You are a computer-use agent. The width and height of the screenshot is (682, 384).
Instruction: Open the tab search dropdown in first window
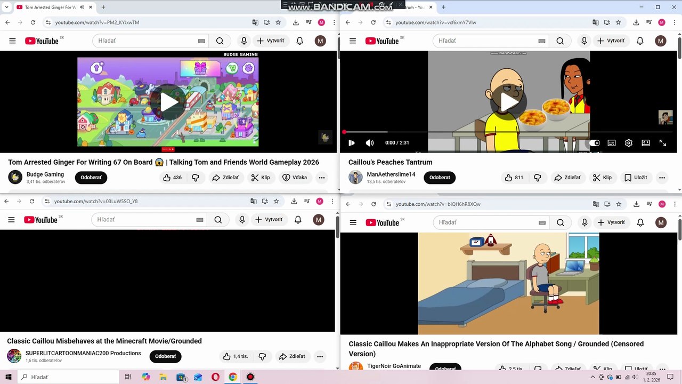[x=7, y=7]
